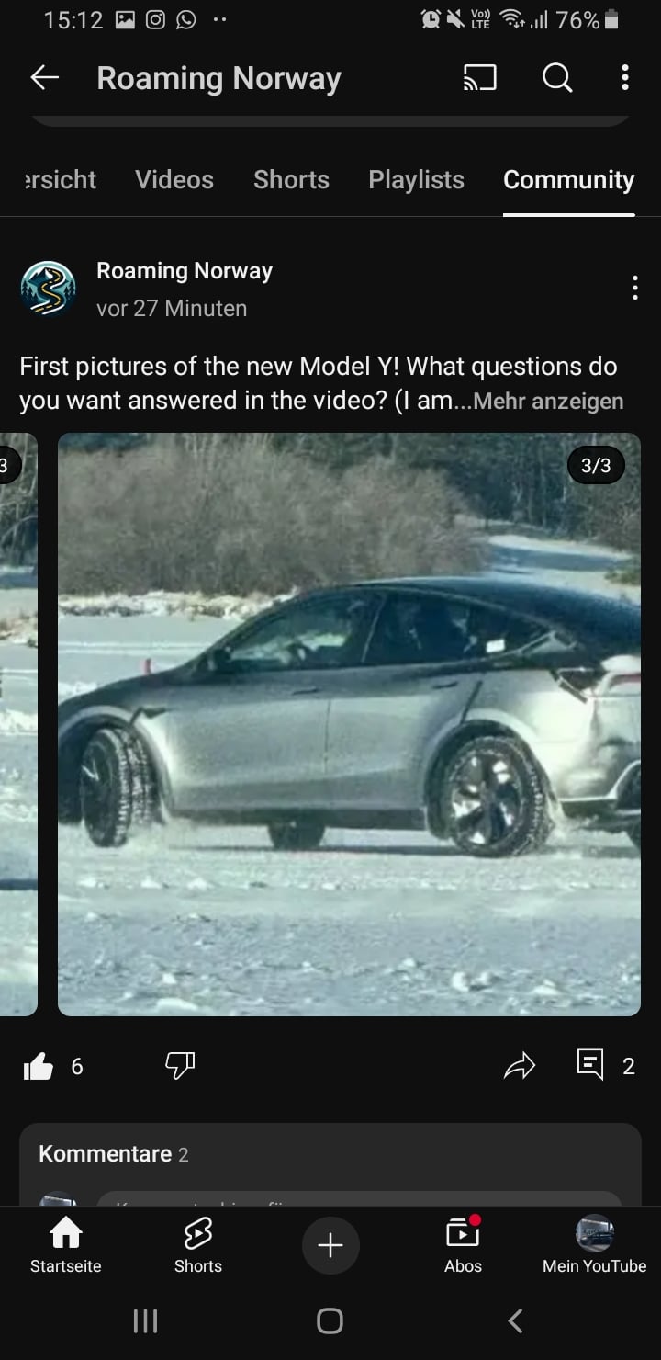Tap the plus create button

click(330, 1245)
